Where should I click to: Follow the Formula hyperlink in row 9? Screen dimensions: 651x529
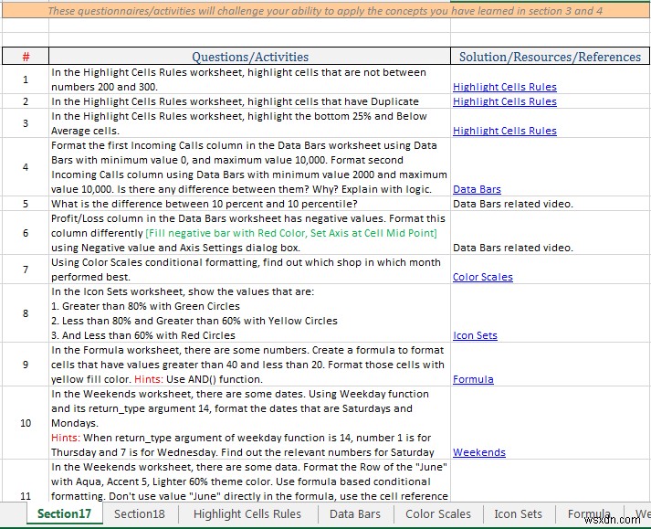click(473, 379)
